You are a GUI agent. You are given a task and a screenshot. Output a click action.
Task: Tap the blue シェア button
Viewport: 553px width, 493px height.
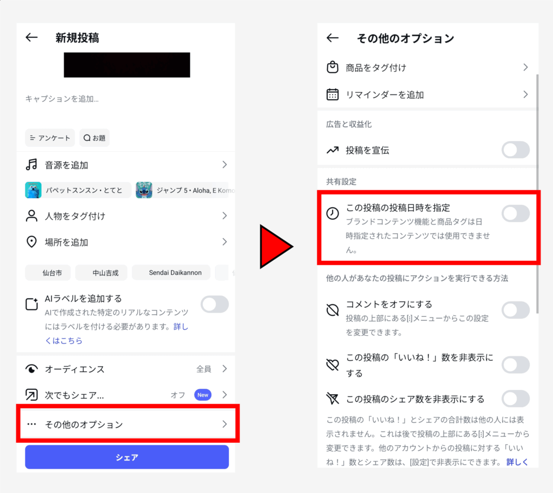tap(127, 457)
